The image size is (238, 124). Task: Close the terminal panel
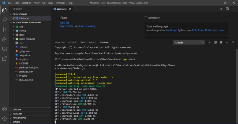233,42
